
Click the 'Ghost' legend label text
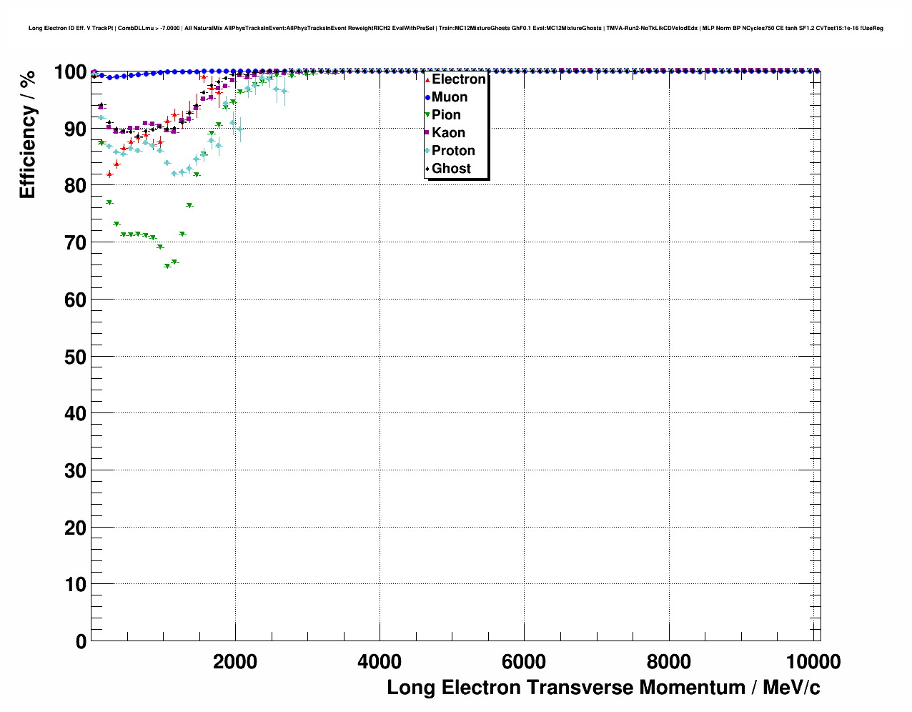[x=451, y=169]
